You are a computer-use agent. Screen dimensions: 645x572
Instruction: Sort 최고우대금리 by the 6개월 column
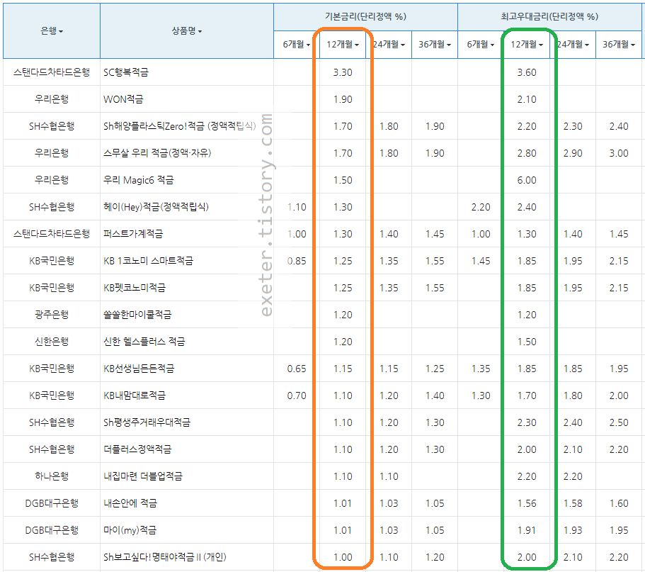tap(481, 44)
